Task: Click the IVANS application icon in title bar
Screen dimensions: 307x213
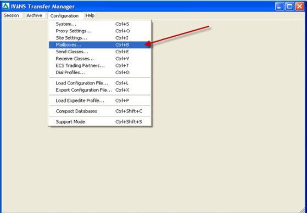Action: coord(5,6)
